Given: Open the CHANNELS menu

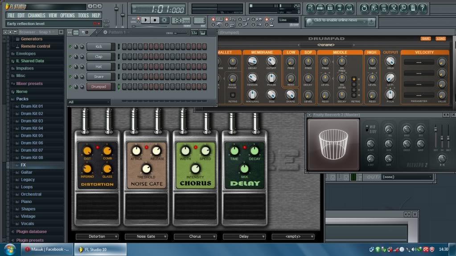Looking at the screenshot, I should click(x=37, y=16).
